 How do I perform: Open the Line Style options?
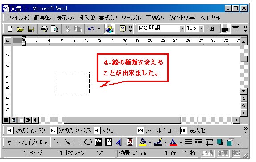(188, 142)
